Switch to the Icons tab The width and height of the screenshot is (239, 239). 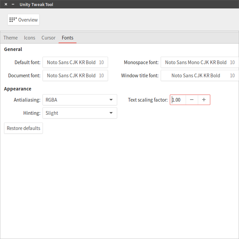click(30, 38)
